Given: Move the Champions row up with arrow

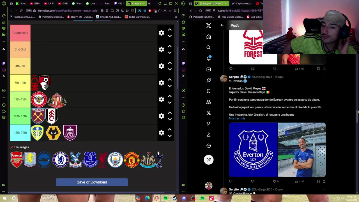Looking at the screenshot, I should point(170,29).
